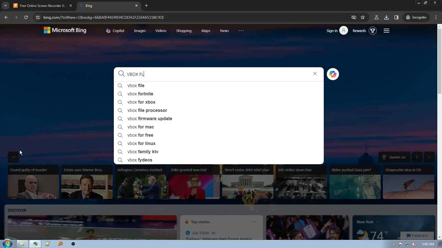Screen dimensions: 442x248
Task: Open Copilot round icon beside search box
Action: [333, 74]
